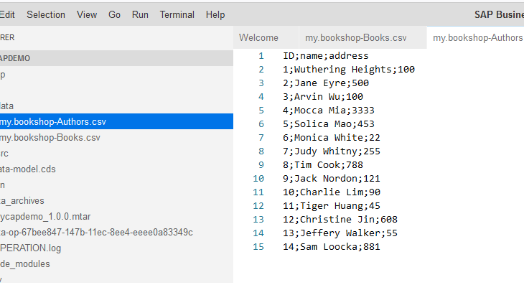Screen dimensions: 524x285
Task: Open the data-model.cds file
Action: [116, 169]
